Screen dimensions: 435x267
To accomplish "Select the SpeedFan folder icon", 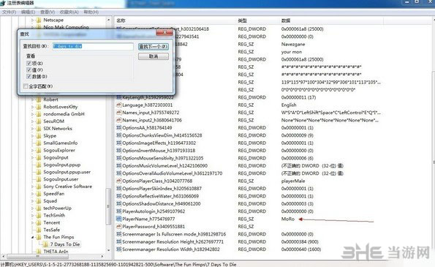I will point(39,193).
